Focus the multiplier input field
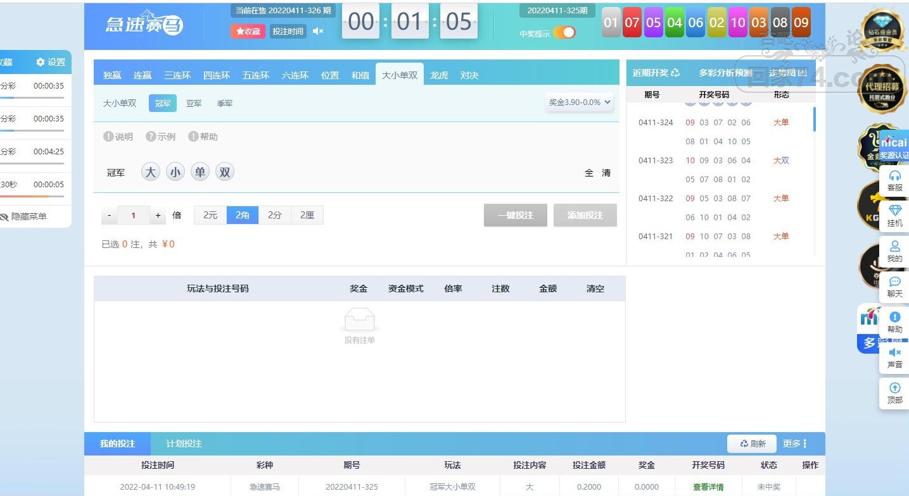Viewport: 909px width, 496px height. click(134, 215)
